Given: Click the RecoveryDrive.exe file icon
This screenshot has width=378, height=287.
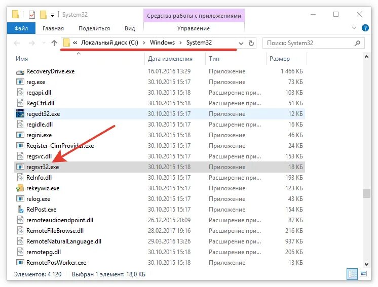Looking at the screenshot, I should tap(20, 72).
